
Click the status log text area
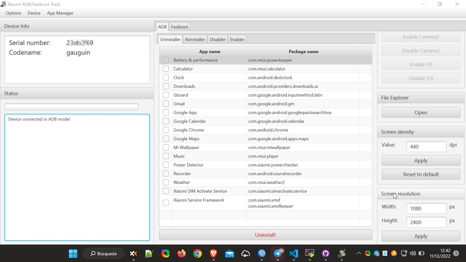77,177
